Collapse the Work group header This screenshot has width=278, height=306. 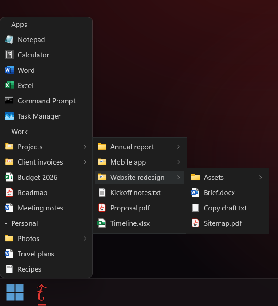pyautogui.click(x=16, y=132)
